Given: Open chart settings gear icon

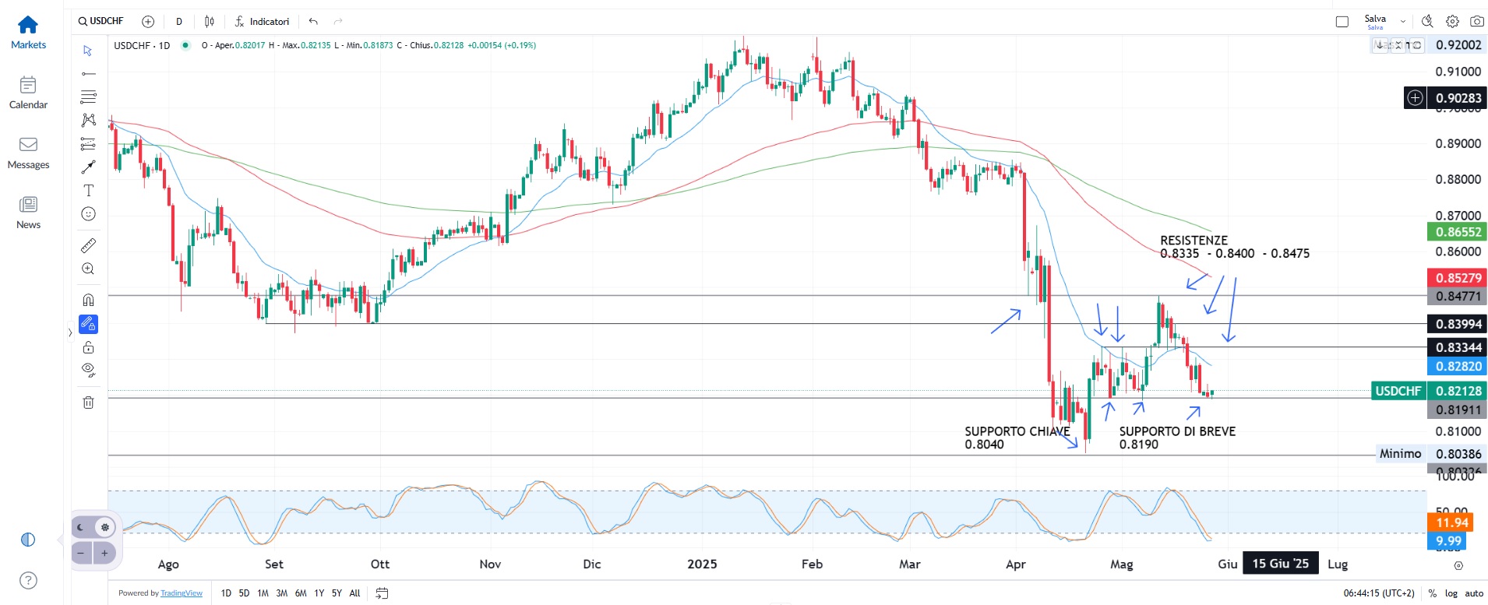Looking at the screenshot, I should click(x=1452, y=22).
